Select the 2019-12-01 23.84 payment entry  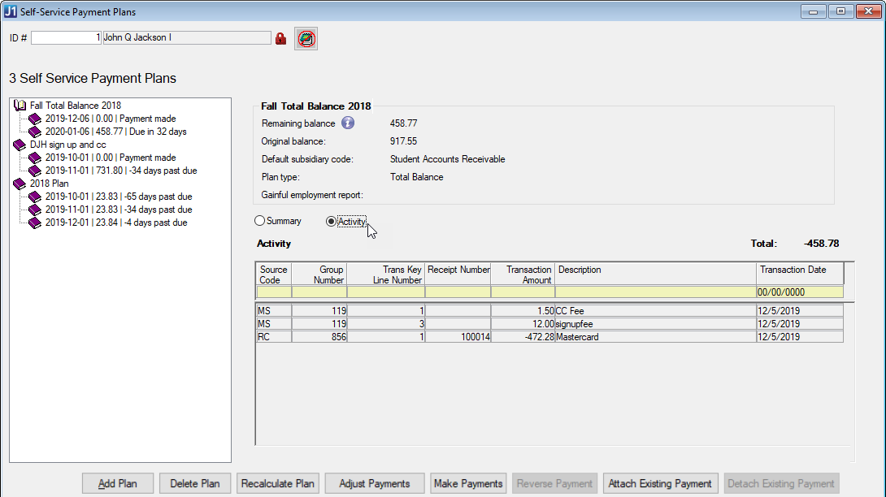click(x=115, y=223)
